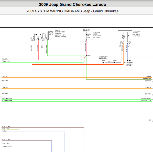Click the 'YEL/PNK' label at the left edge

pyautogui.click(x=5, y=76)
